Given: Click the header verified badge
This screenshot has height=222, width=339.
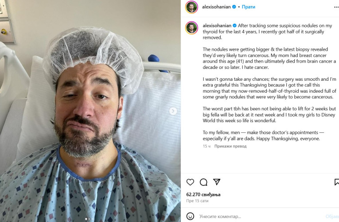Looking at the screenshot, I should 234,7.
